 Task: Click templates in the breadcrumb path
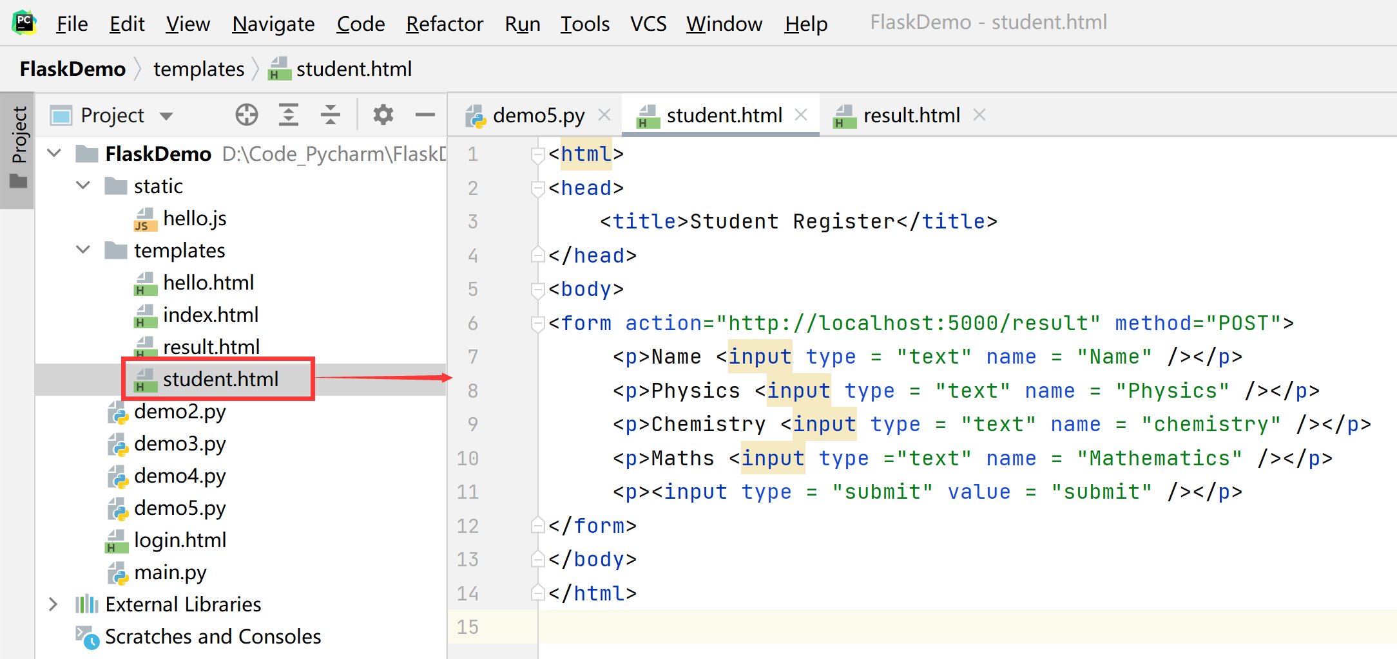[198, 69]
